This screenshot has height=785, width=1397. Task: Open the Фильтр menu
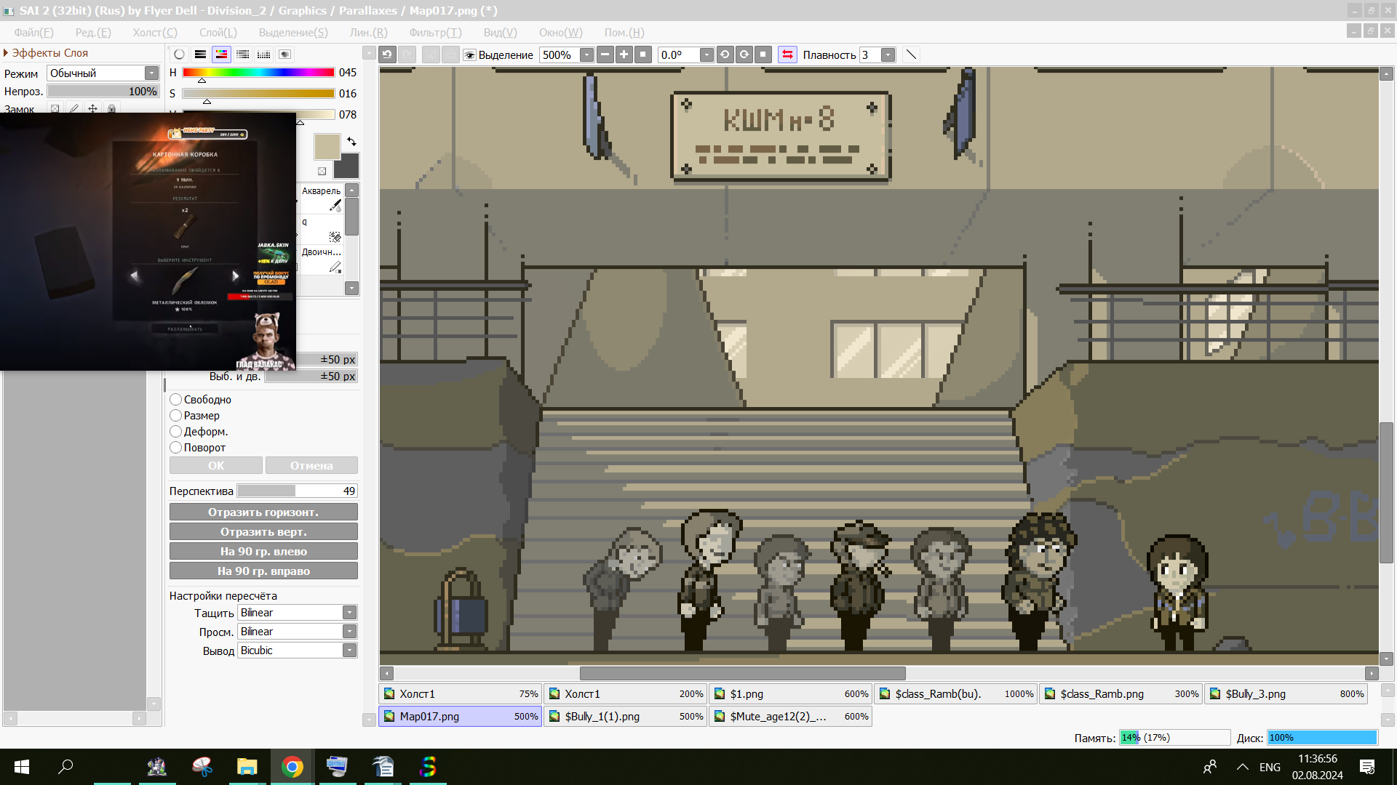click(x=434, y=33)
